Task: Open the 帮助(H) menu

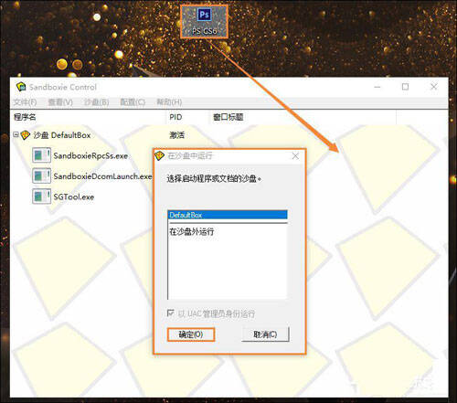Action: [169, 102]
